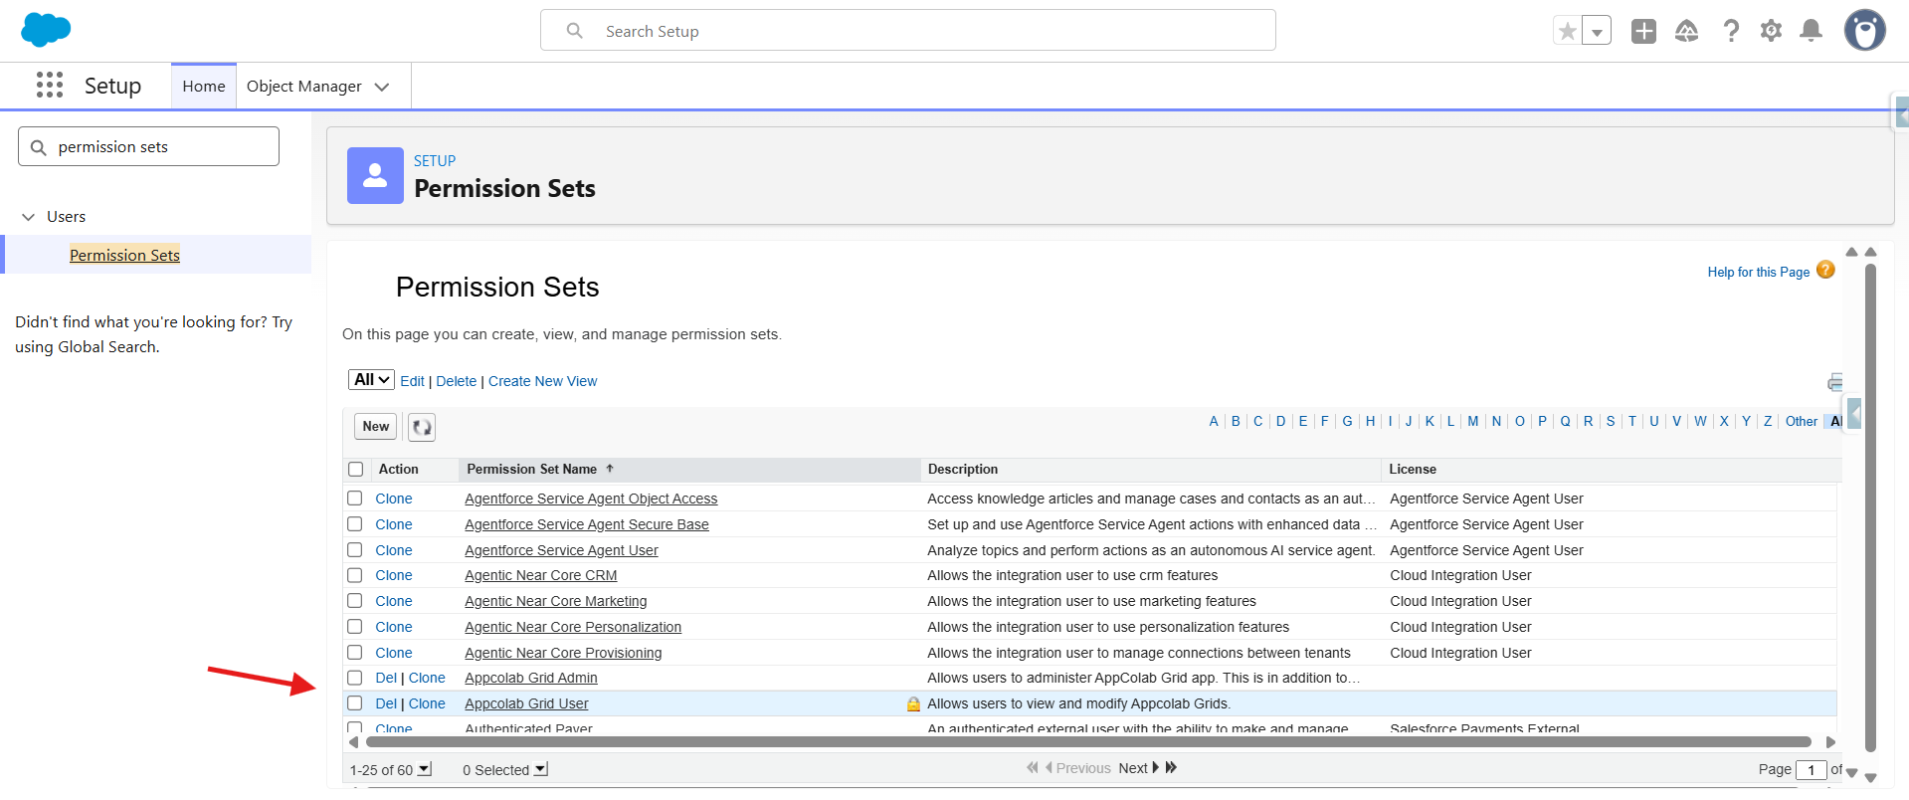Viewport: 1909px width, 800px height.
Task: Click the Quick Find search magnifier icon
Action: point(39,147)
